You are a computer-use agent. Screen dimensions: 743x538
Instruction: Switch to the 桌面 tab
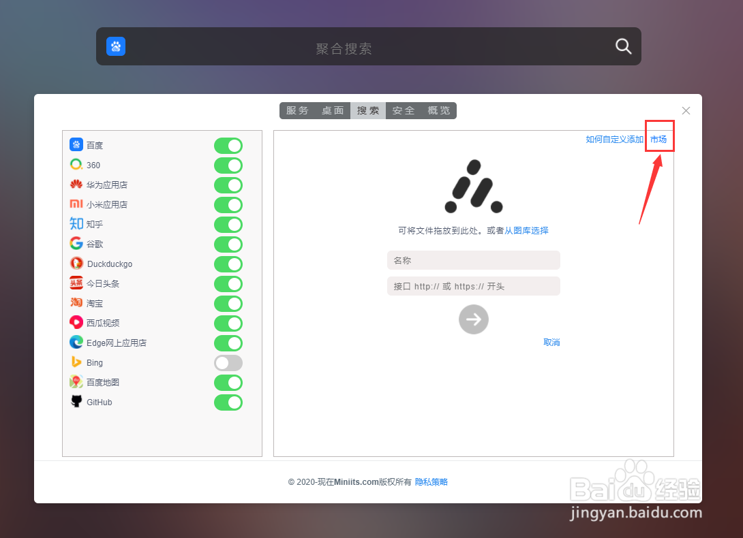tap(333, 110)
